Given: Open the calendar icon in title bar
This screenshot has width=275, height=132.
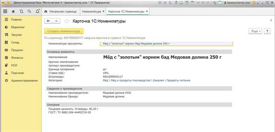Looking at the screenshot, I should coord(192,3).
